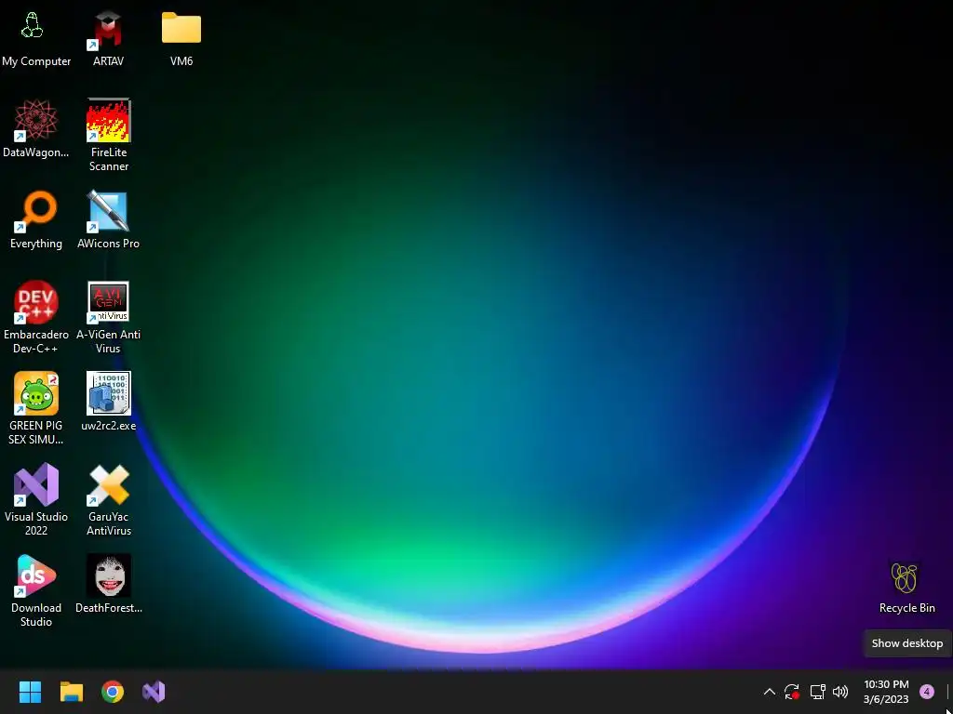Screen dimensions: 953x714
Task: Select the AWicons Pro shortcut
Action: (108, 211)
